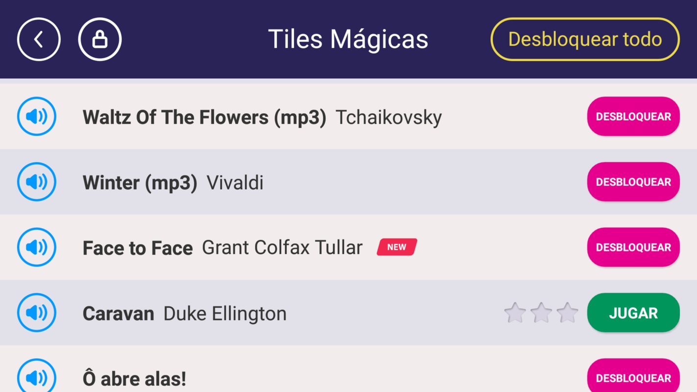
Task: Listen to Caravan preview via speaker icon
Action: point(37,313)
